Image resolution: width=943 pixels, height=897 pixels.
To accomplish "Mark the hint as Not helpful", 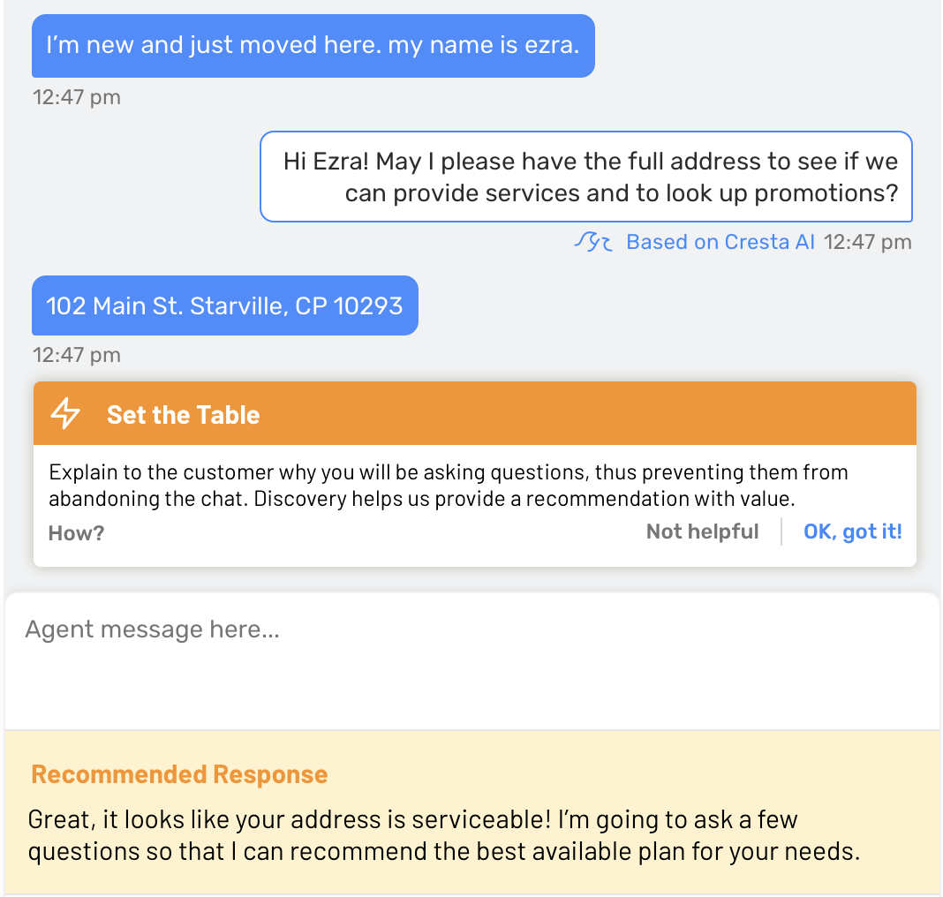I will [x=702, y=531].
